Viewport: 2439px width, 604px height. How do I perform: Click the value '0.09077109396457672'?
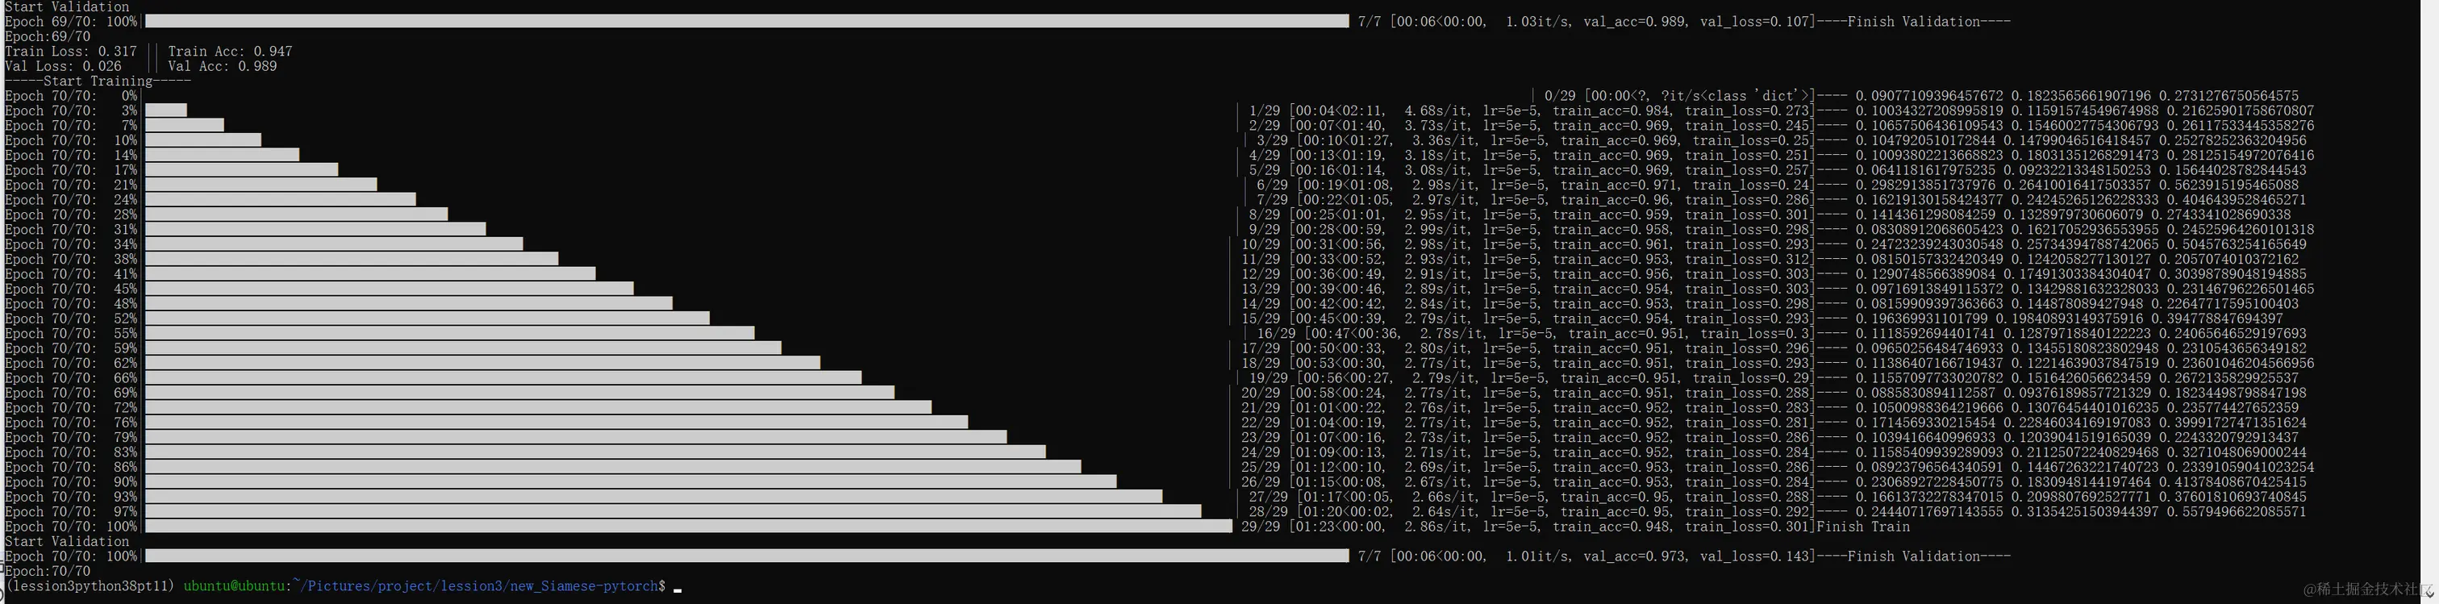pyautogui.click(x=1928, y=96)
